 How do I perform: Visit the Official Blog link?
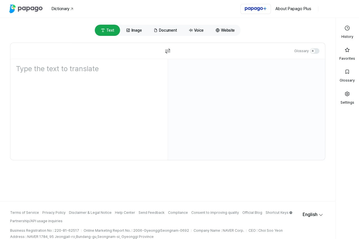[252, 213]
